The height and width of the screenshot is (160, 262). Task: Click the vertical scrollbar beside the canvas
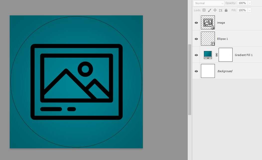(x=190, y=80)
